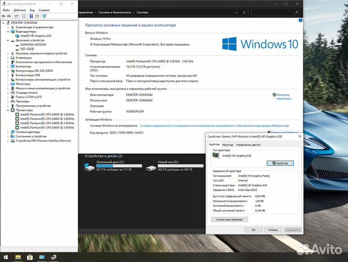Click Список всех режимов button
348x262 pixels.
point(229,219)
